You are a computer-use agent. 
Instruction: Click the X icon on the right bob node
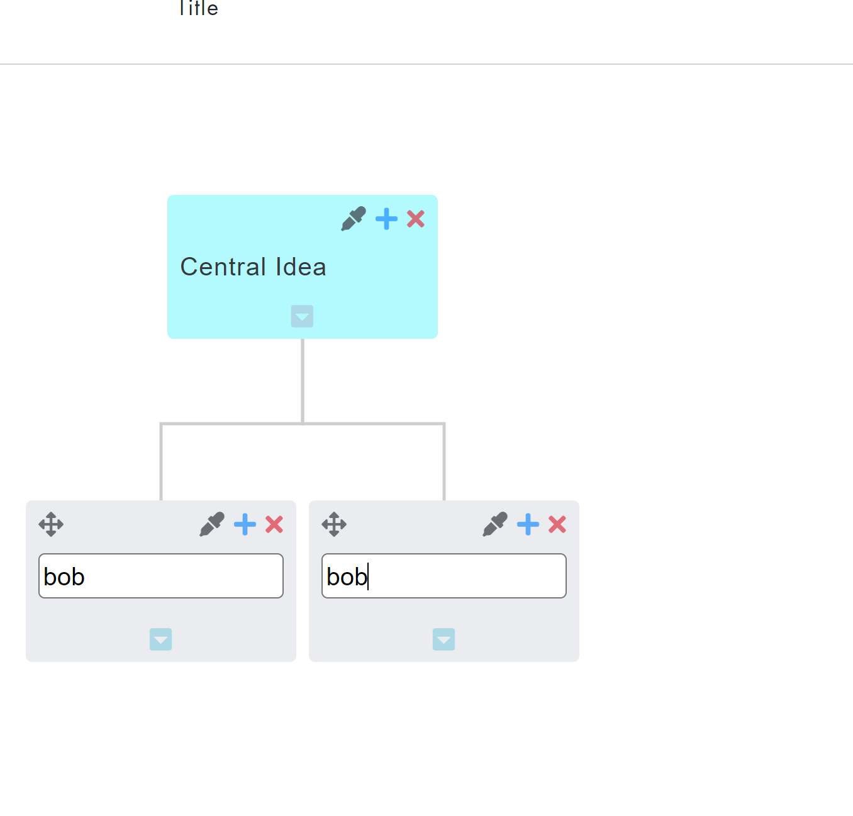pyautogui.click(x=557, y=524)
